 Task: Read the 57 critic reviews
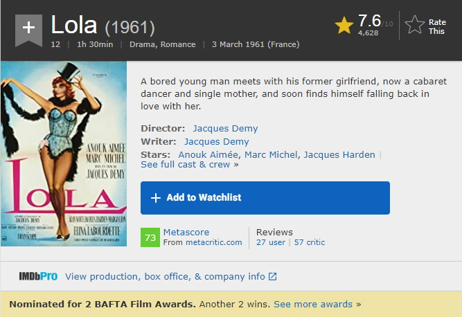point(310,242)
